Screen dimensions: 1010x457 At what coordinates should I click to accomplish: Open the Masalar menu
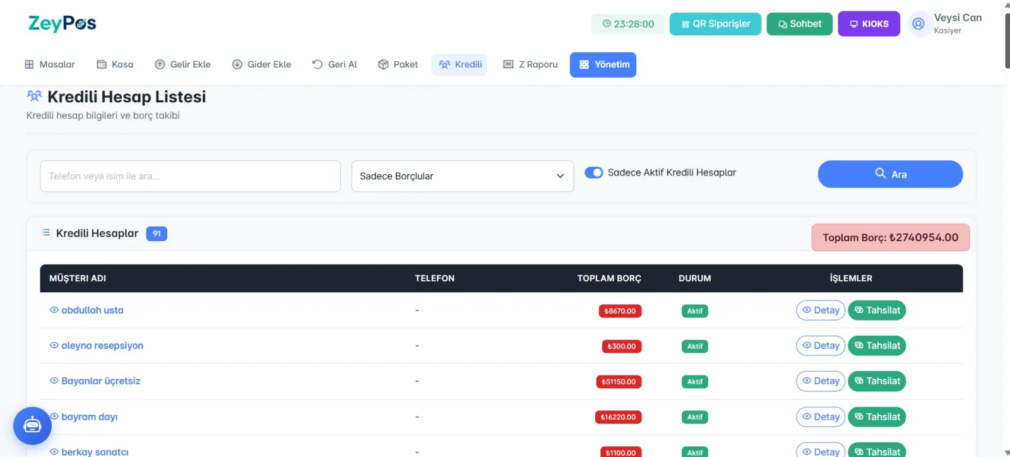pyautogui.click(x=50, y=64)
